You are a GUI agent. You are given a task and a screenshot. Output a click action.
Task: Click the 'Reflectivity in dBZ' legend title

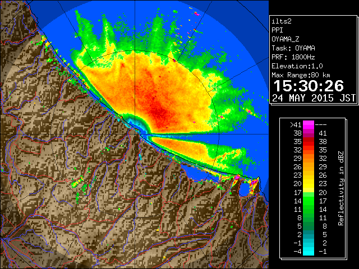[340, 188]
